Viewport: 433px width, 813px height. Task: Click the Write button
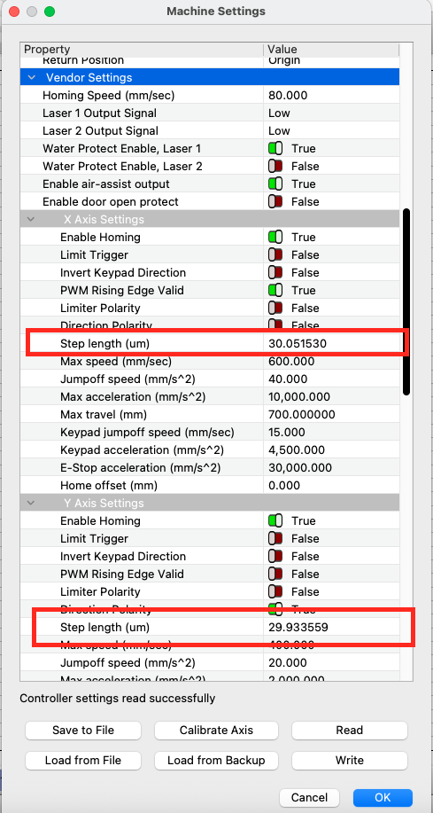[350, 761]
